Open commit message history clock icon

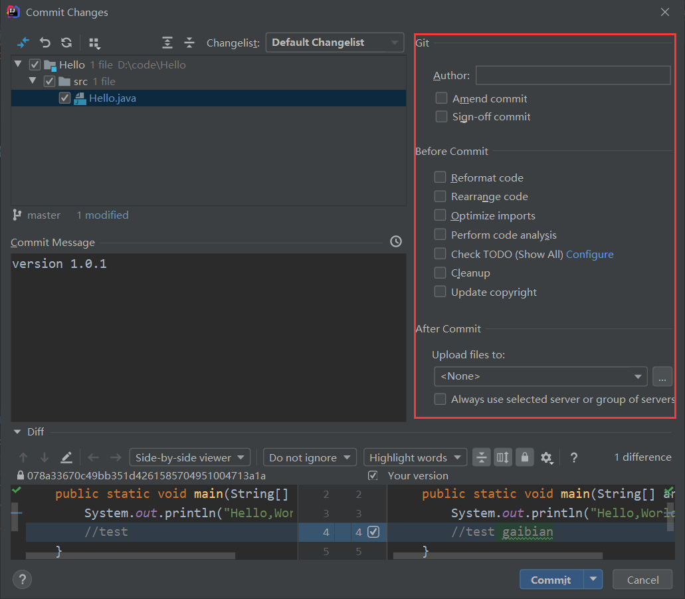[x=396, y=241]
